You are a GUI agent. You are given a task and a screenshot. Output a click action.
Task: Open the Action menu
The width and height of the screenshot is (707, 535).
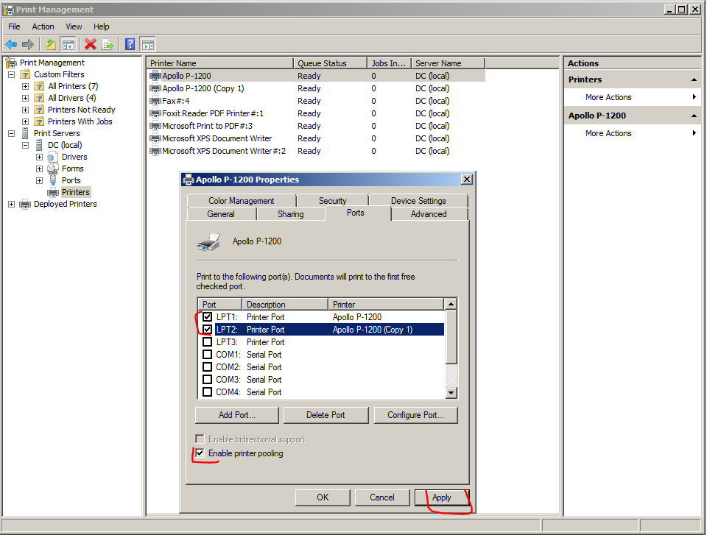tap(43, 26)
